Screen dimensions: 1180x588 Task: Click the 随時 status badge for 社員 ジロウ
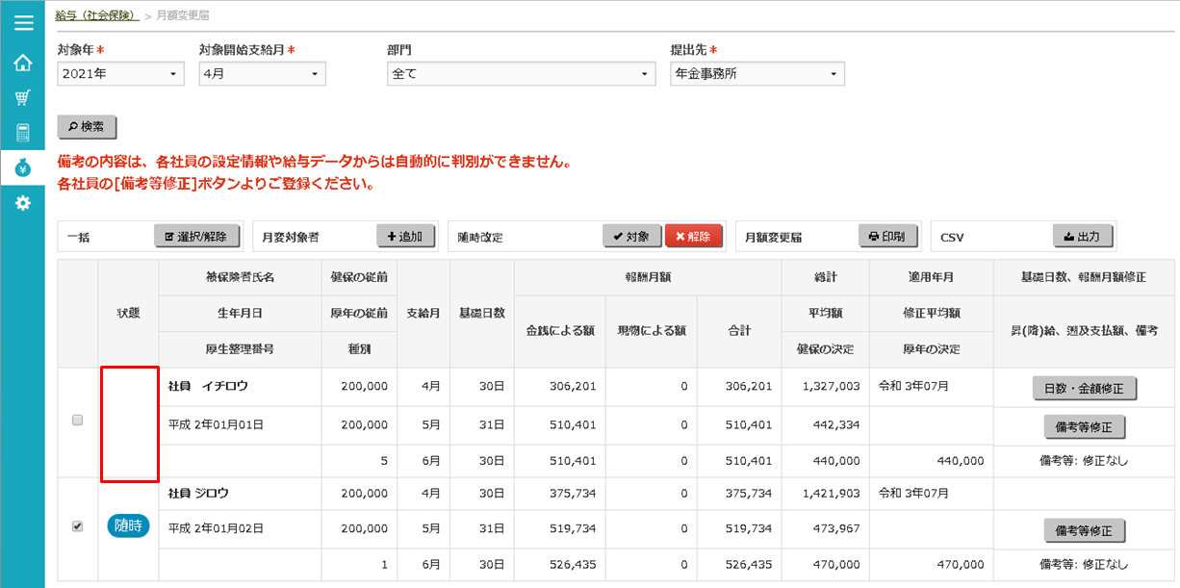tap(128, 526)
